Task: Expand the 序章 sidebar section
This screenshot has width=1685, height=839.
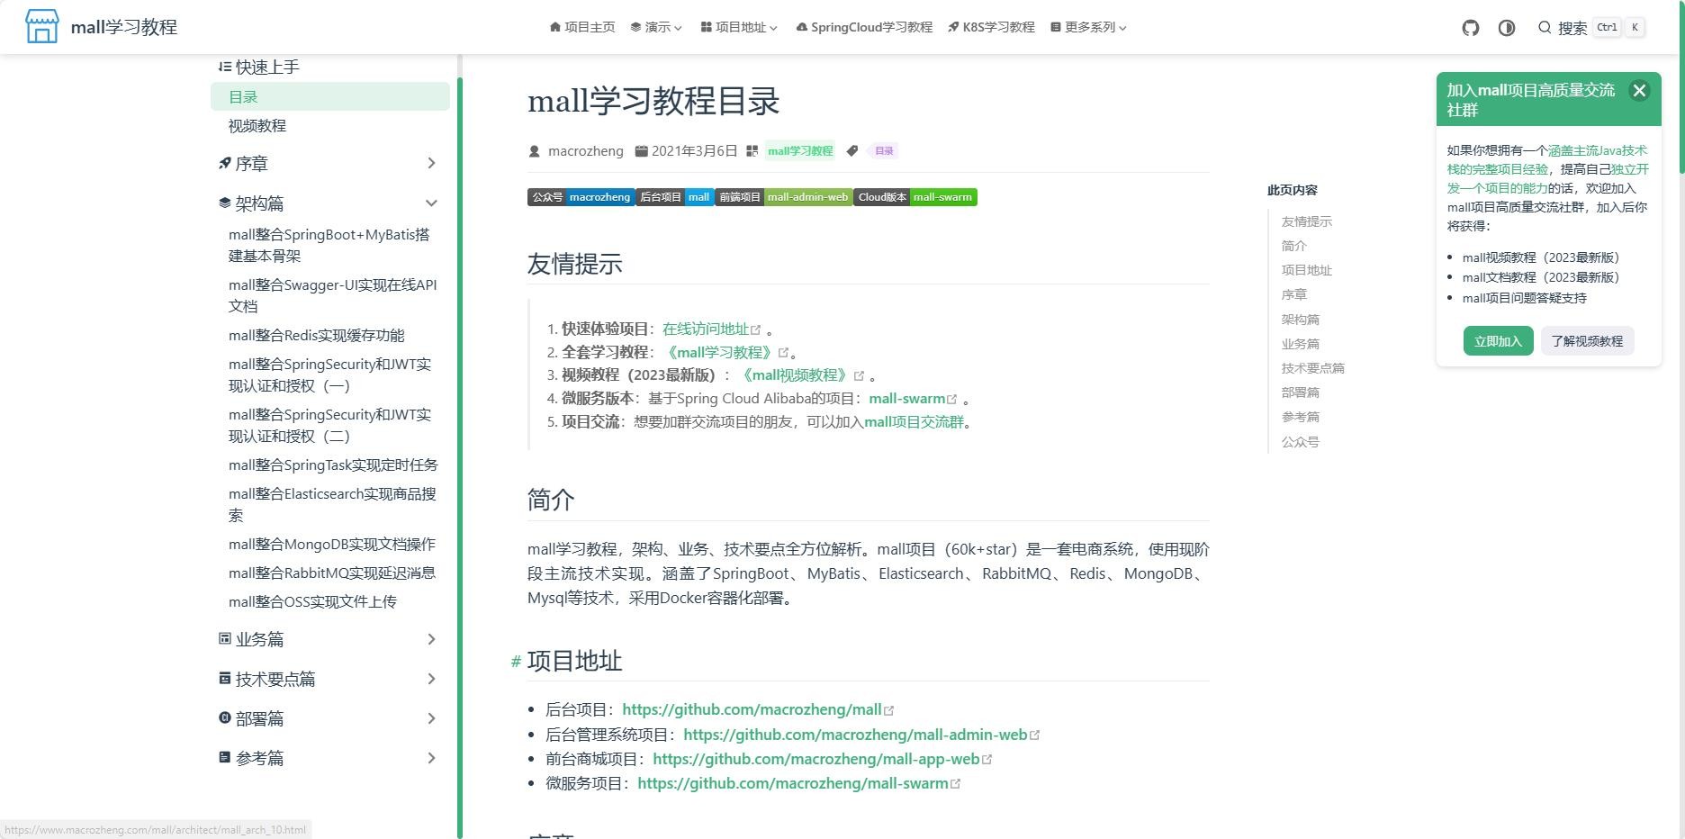Action: (x=431, y=164)
